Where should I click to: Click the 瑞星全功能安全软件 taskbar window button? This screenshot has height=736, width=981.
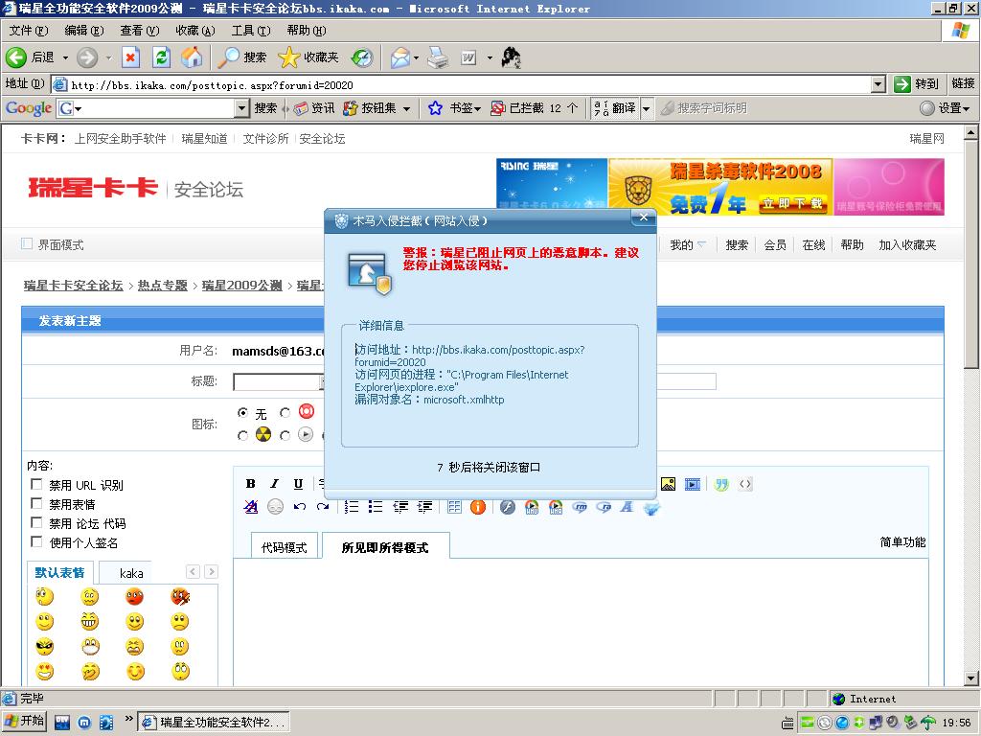point(214,723)
